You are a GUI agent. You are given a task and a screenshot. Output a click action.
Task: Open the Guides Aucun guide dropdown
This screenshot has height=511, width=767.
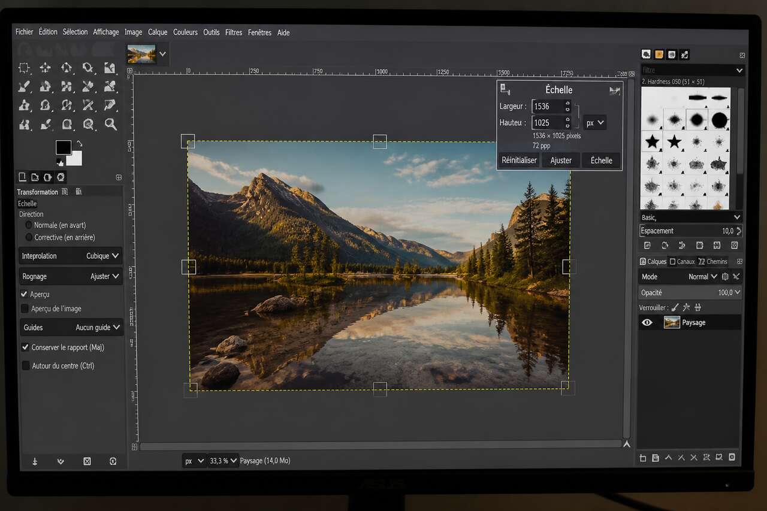(71, 327)
